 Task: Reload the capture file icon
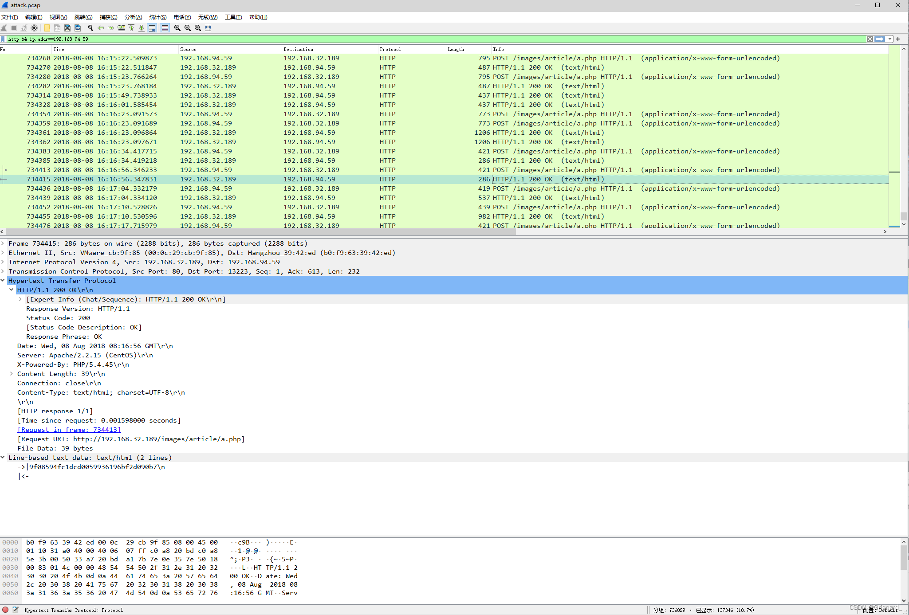pyautogui.click(x=78, y=28)
